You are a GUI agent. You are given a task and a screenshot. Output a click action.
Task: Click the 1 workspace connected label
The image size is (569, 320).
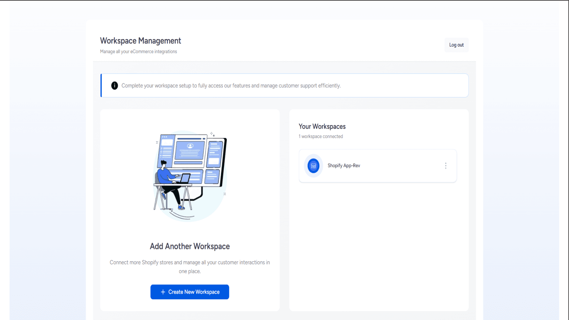tap(320, 136)
